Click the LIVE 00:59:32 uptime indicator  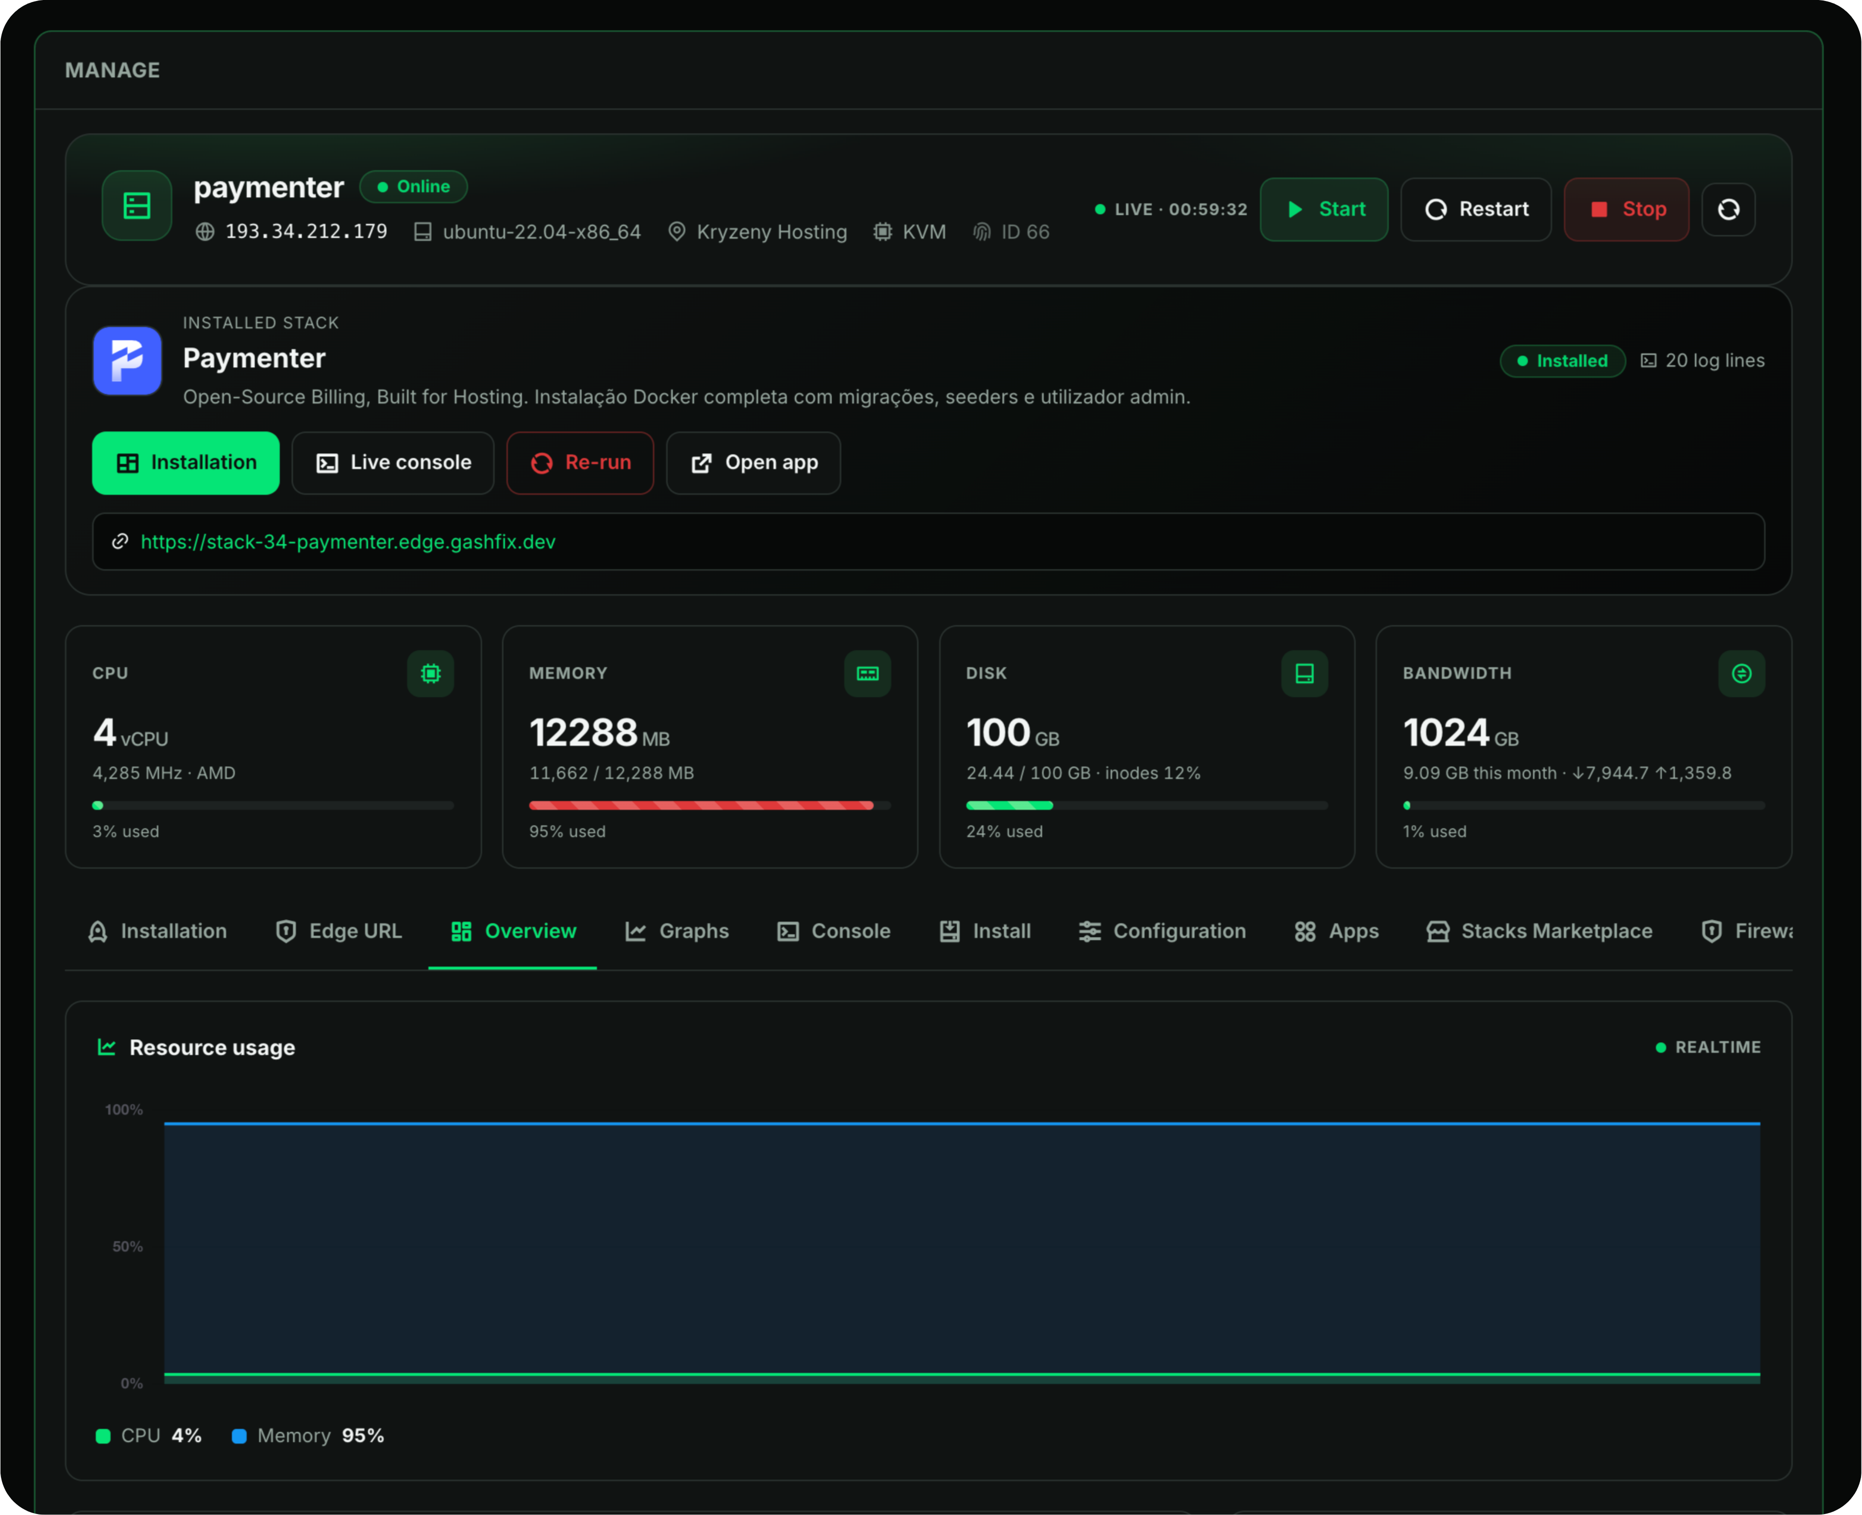1171,210
